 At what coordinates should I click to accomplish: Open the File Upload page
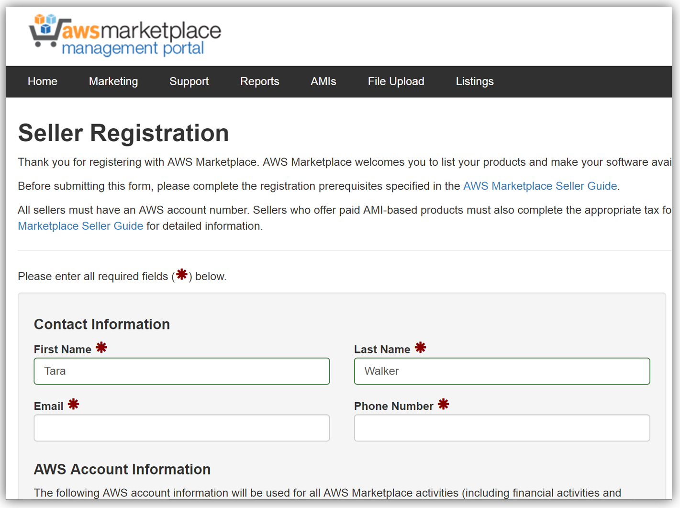click(396, 81)
